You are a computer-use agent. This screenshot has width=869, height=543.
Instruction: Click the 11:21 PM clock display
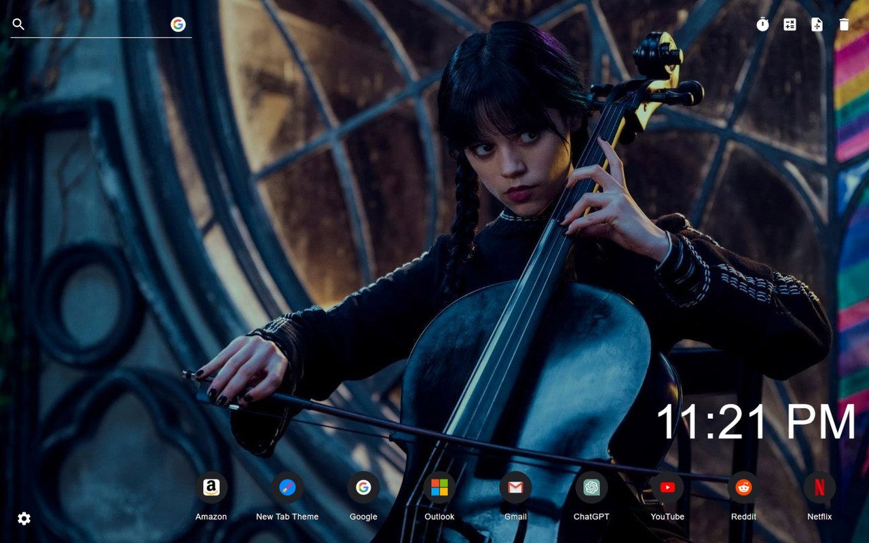(x=756, y=422)
